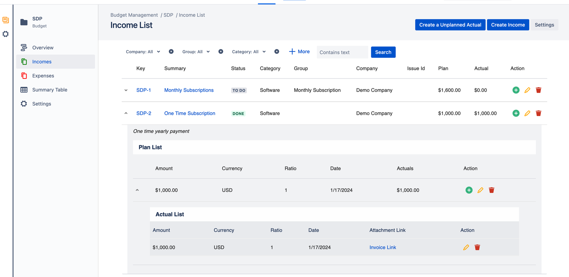
Task: Click the DONE status badge
Action: pyautogui.click(x=238, y=114)
